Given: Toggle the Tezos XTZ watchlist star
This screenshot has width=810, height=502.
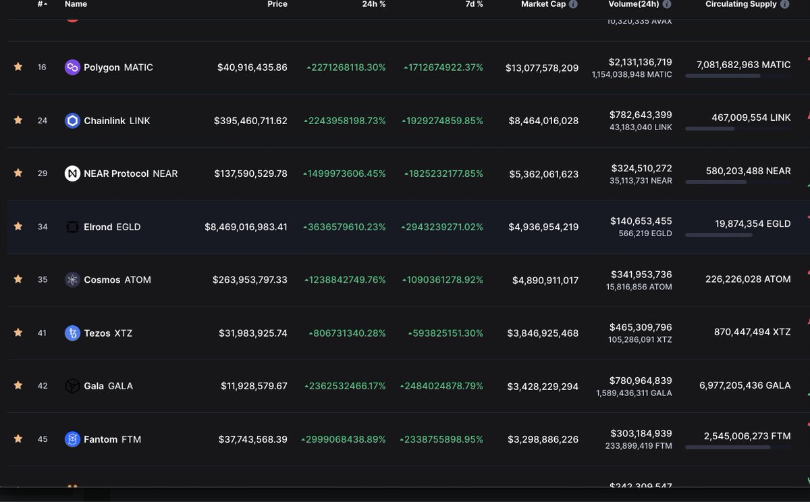Looking at the screenshot, I should [18, 332].
